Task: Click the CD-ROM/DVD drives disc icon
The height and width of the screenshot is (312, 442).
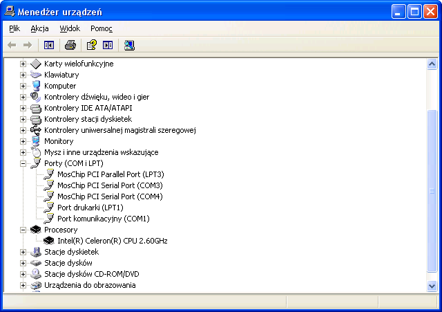Action: 36,274
